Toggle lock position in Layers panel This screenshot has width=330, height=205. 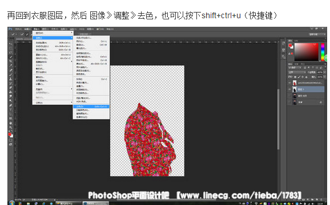(303, 77)
